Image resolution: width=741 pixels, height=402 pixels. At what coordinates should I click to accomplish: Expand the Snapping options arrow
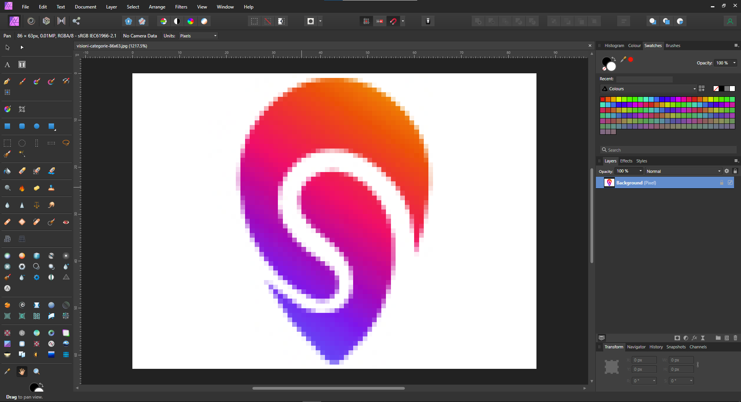click(x=403, y=21)
